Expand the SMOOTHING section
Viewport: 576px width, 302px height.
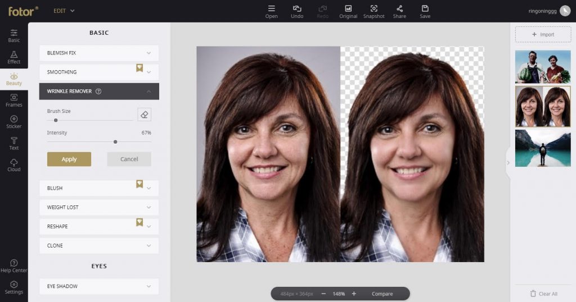pos(99,72)
